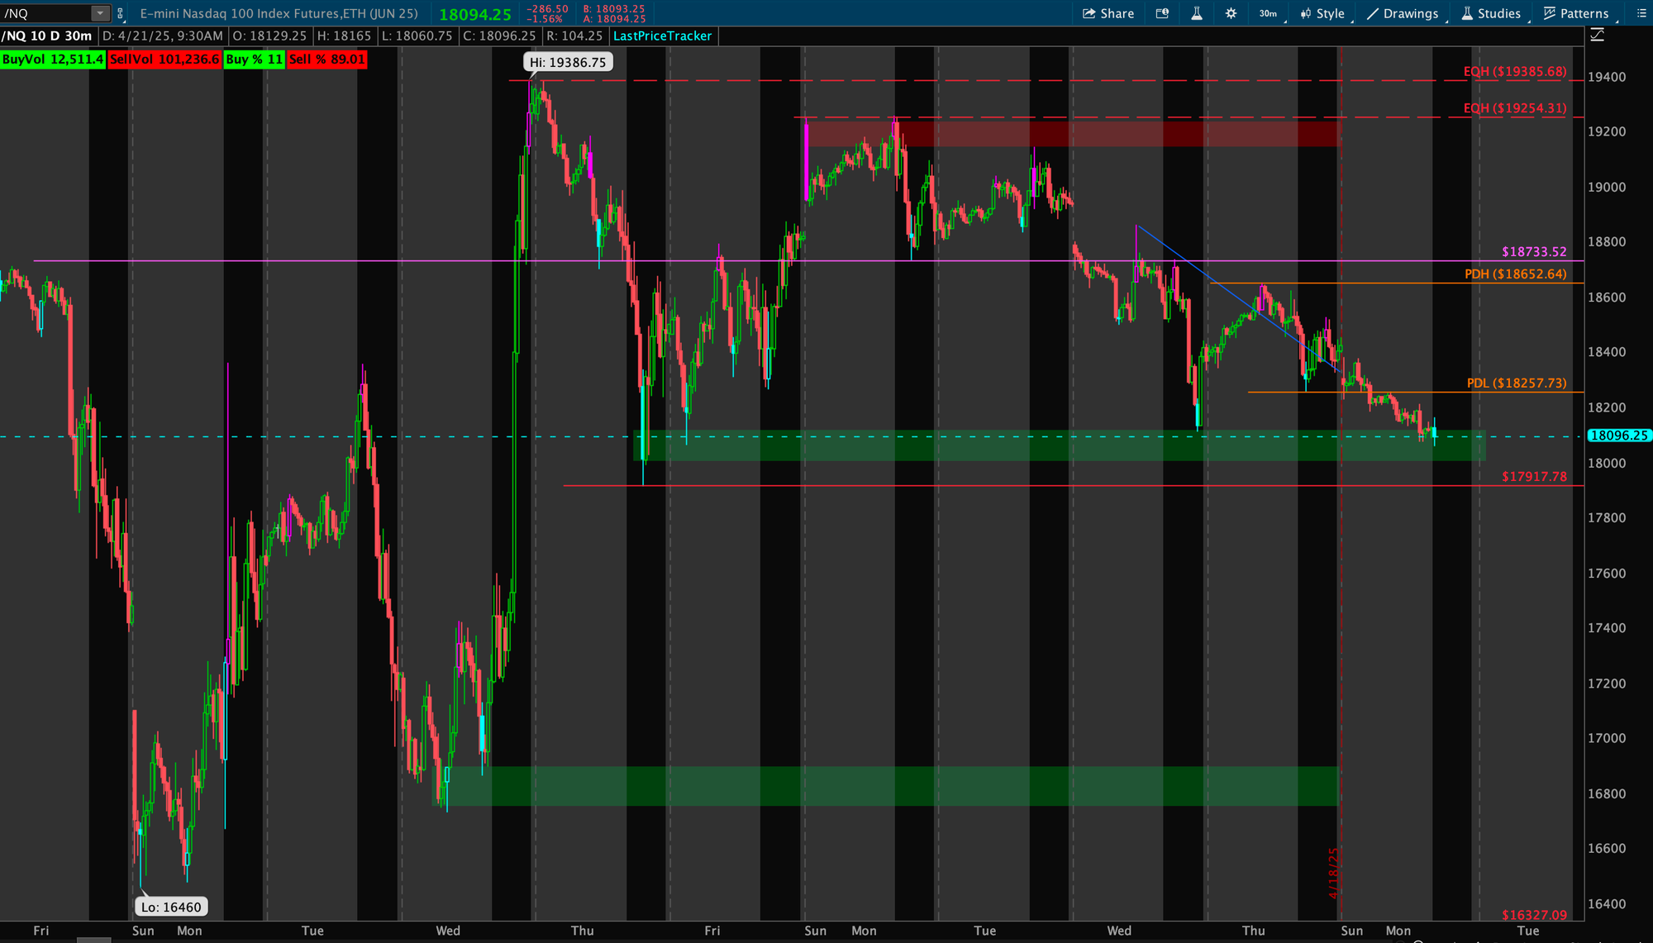Open the Product Depth icon next to Share
Image resolution: width=1653 pixels, height=943 pixels.
click(x=1162, y=13)
